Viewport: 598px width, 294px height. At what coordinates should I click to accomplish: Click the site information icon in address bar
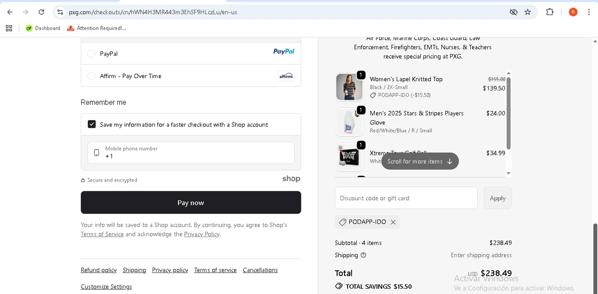coord(60,12)
